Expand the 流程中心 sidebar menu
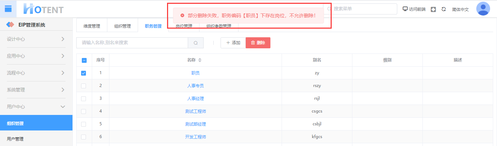 pyautogui.click(x=36, y=73)
